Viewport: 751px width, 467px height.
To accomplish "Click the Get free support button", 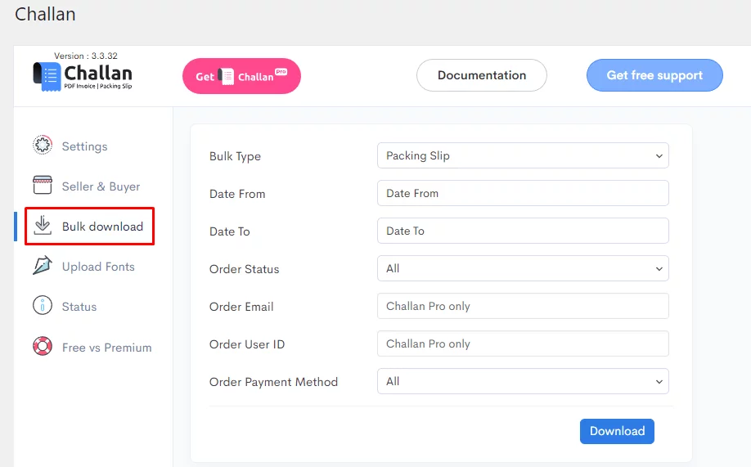I will pyautogui.click(x=654, y=75).
